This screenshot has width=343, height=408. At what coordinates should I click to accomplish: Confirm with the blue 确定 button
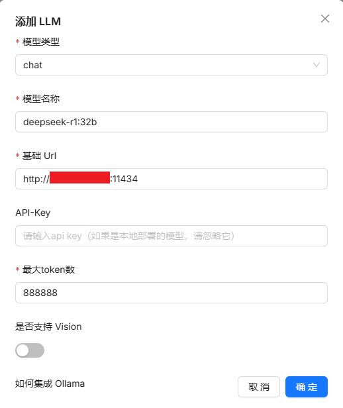tap(307, 387)
